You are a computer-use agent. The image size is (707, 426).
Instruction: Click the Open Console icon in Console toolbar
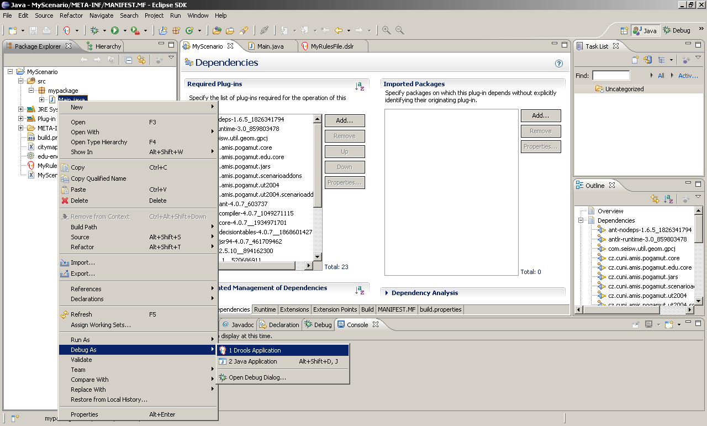tap(669, 325)
